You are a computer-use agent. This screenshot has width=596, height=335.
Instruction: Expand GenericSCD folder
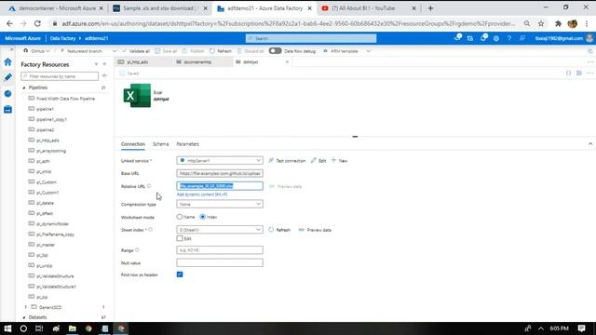point(25,307)
